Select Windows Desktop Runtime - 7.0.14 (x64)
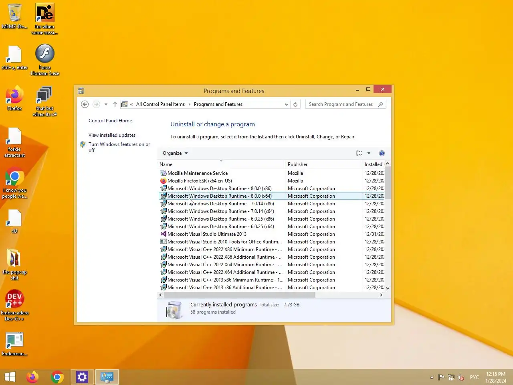Viewport: 513px width, 385px height. [x=221, y=211]
